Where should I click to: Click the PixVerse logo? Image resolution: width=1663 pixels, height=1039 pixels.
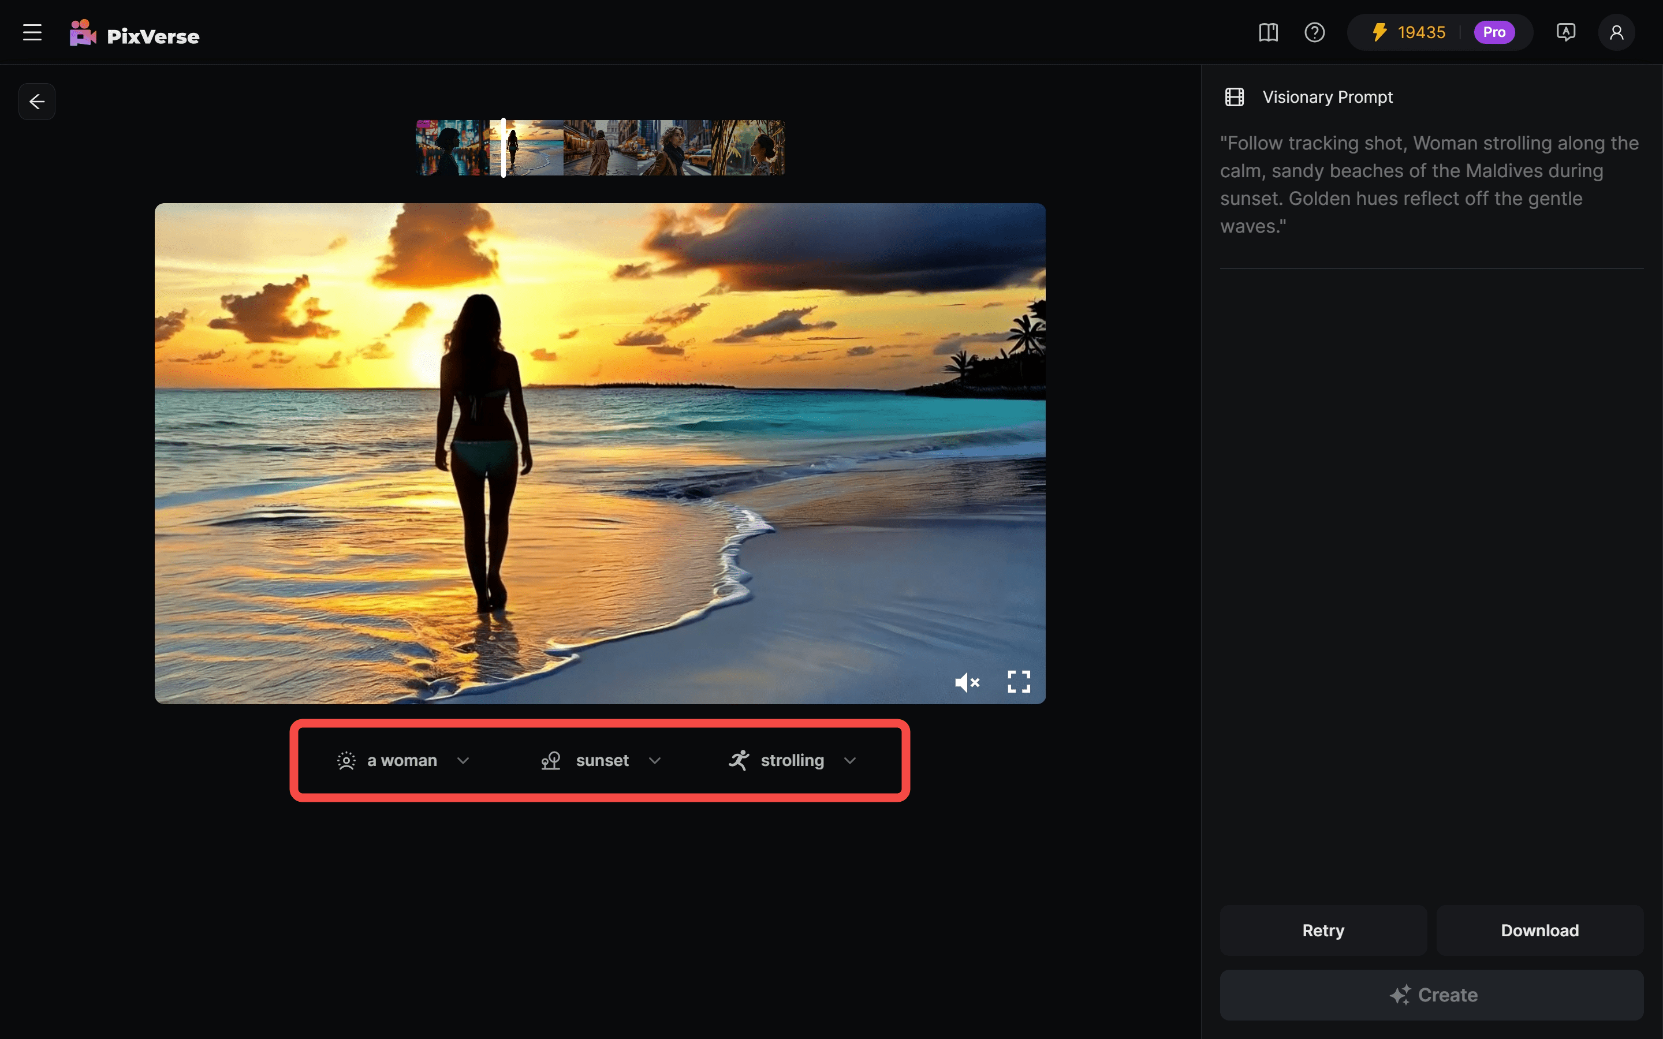click(x=135, y=33)
